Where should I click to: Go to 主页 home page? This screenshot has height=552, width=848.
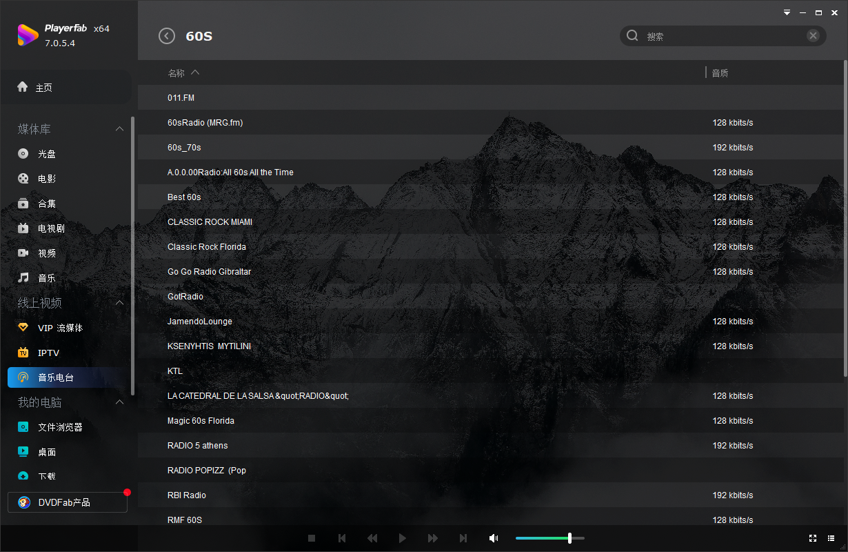coord(43,88)
